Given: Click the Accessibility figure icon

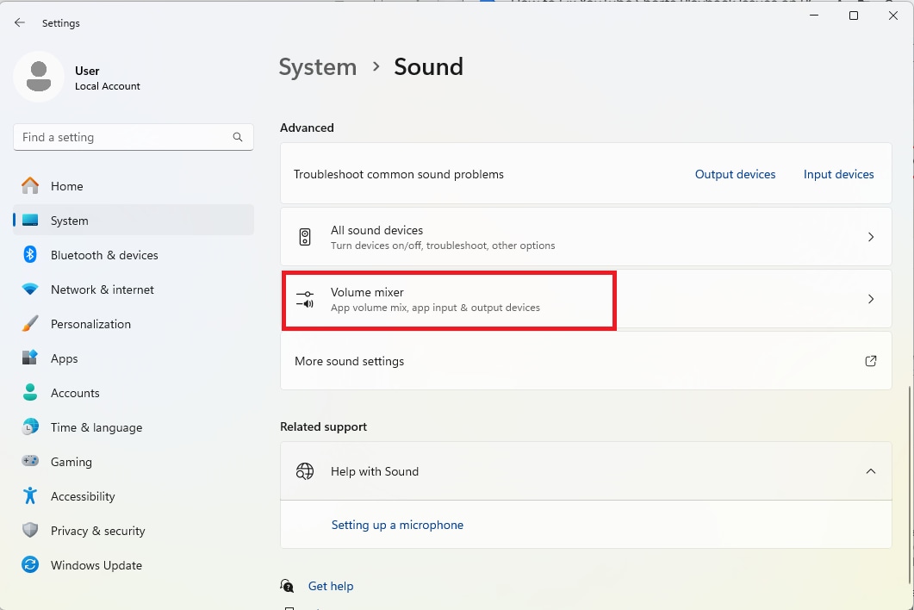Looking at the screenshot, I should 30,495.
